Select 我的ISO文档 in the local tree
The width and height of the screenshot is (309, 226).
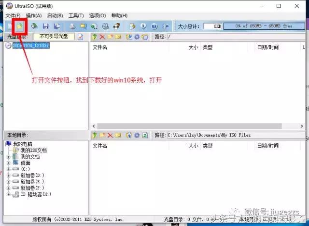pos(34,151)
